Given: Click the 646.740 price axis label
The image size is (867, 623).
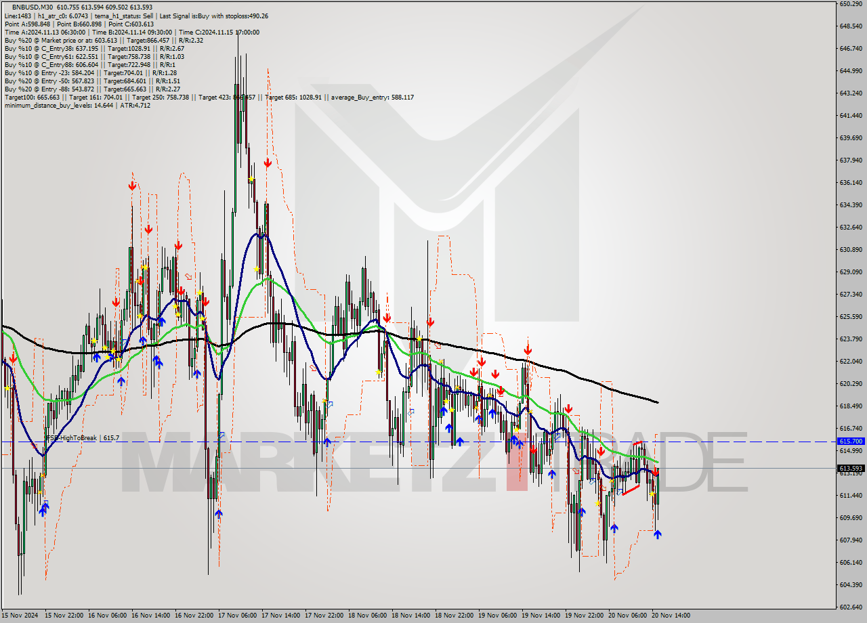Looking at the screenshot, I should [851, 49].
